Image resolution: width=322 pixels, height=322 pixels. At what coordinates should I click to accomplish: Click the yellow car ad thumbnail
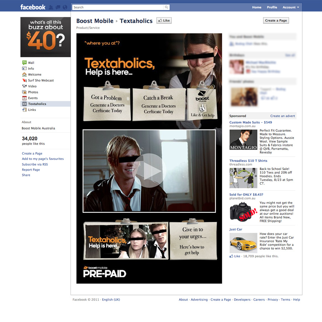pyautogui.click(x=243, y=243)
